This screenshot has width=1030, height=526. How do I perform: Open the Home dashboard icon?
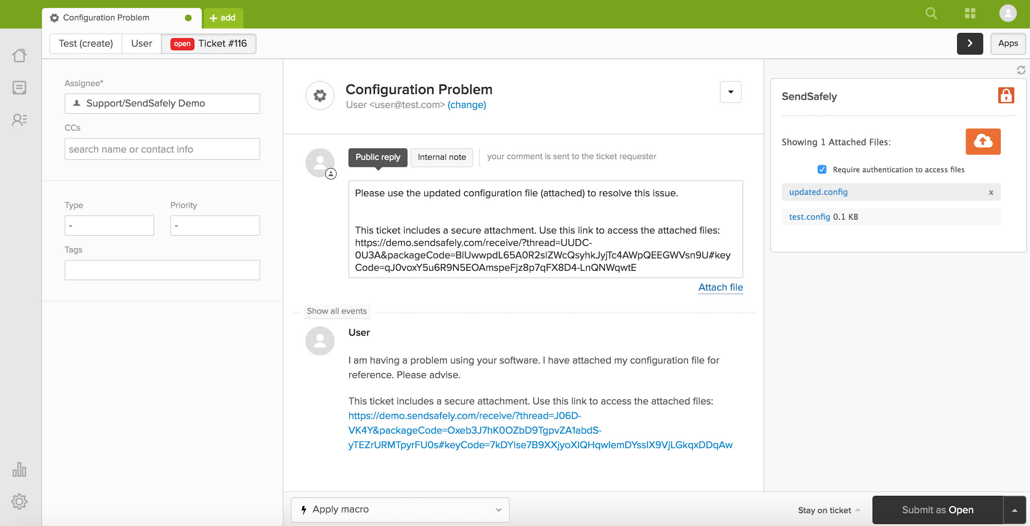(x=19, y=56)
